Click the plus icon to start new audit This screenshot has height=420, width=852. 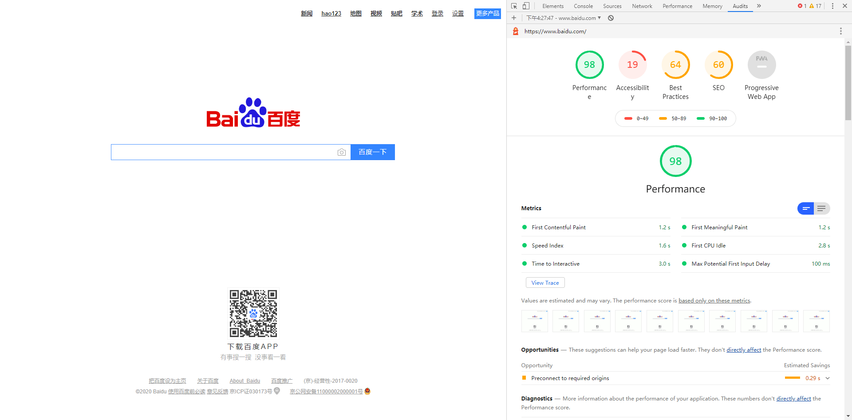[x=514, y=18]
